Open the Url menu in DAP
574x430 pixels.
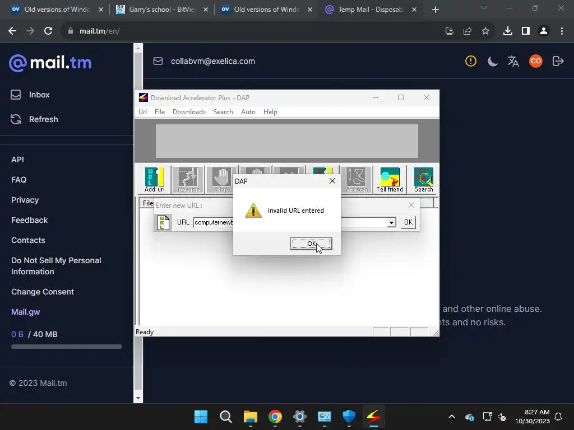143,112
